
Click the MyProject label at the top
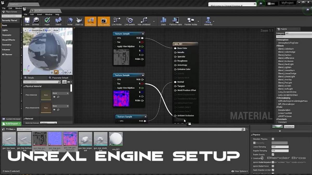pos(287,3)
